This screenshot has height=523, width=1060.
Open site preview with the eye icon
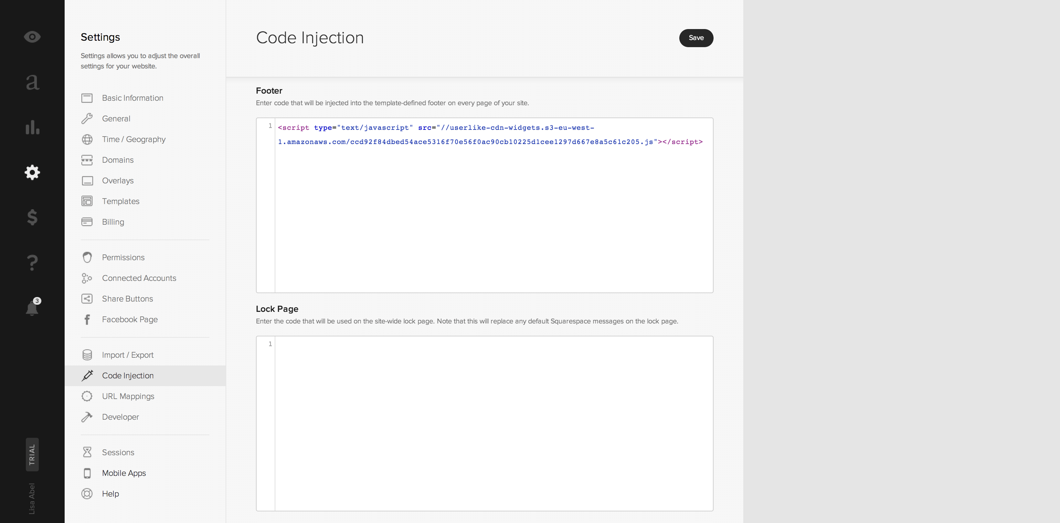coord(32,37)
